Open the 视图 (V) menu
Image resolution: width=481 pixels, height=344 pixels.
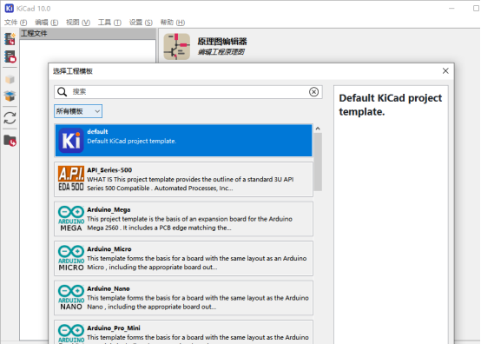(x=78, y=23)
